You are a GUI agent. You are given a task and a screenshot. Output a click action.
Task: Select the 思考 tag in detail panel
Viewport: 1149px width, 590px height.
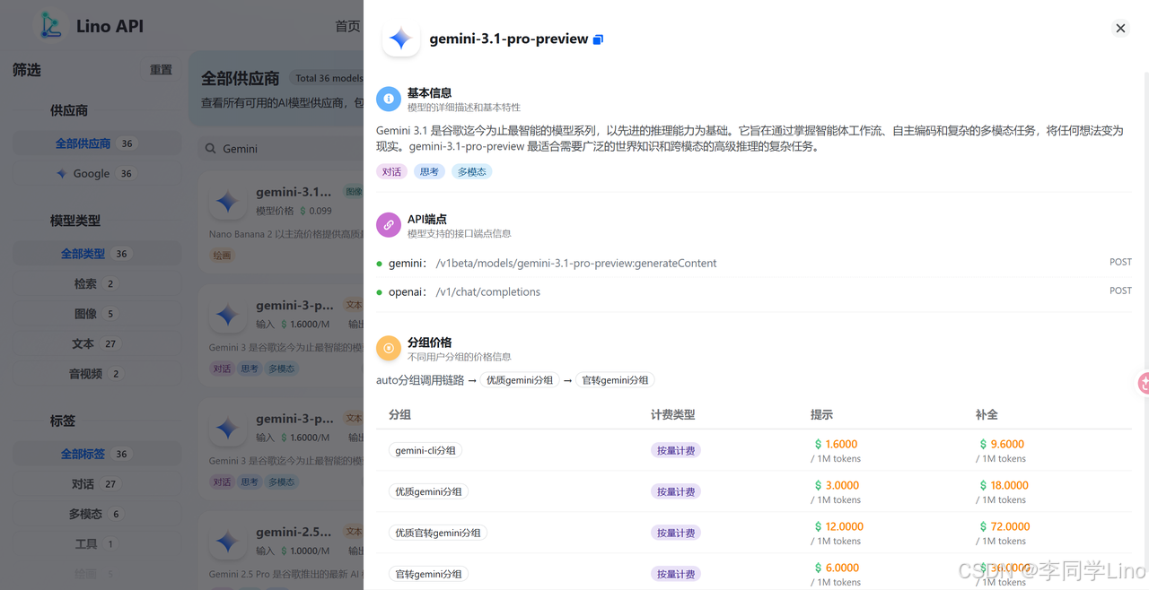coord(429,171)
